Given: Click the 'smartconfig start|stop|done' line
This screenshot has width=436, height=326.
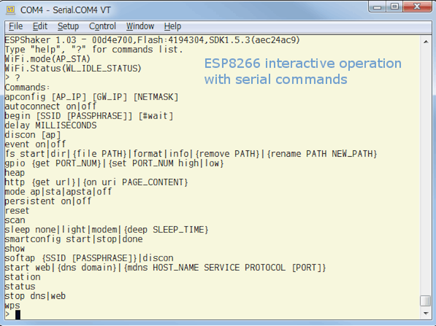Looking at the screenshot, I should tap(74, 239).
